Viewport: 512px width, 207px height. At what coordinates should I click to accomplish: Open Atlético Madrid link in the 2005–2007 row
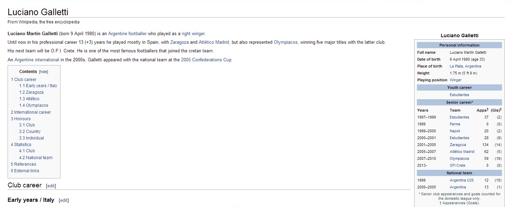[462, 152]
